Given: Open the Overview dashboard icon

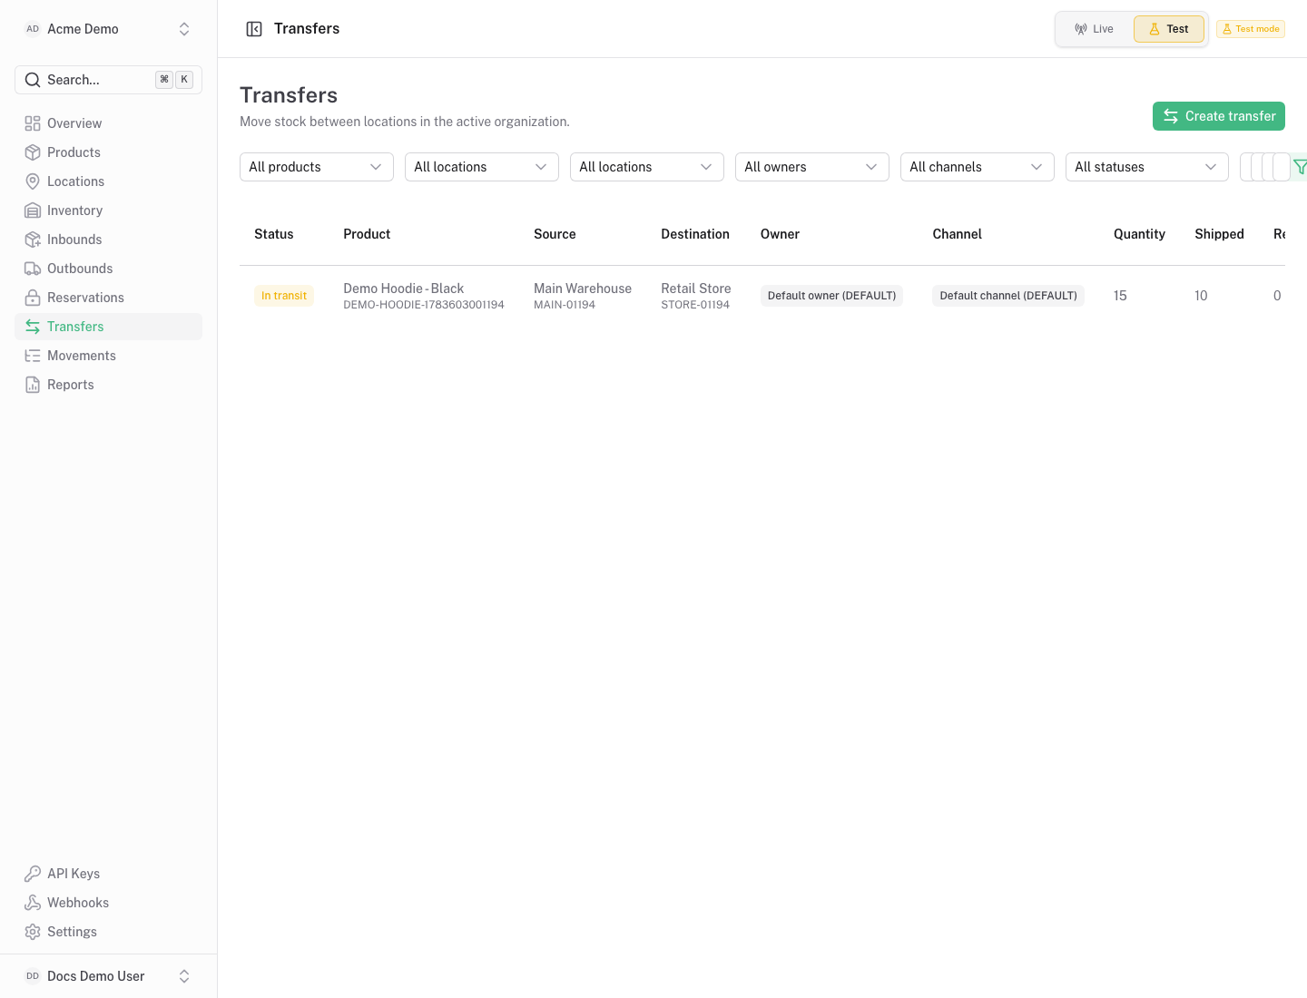Looking at the screenshot, I should (x=33, y=123).
